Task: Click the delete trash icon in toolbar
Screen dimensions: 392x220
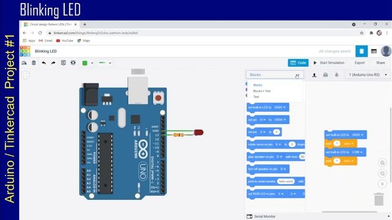Action: tap(34, 63)
